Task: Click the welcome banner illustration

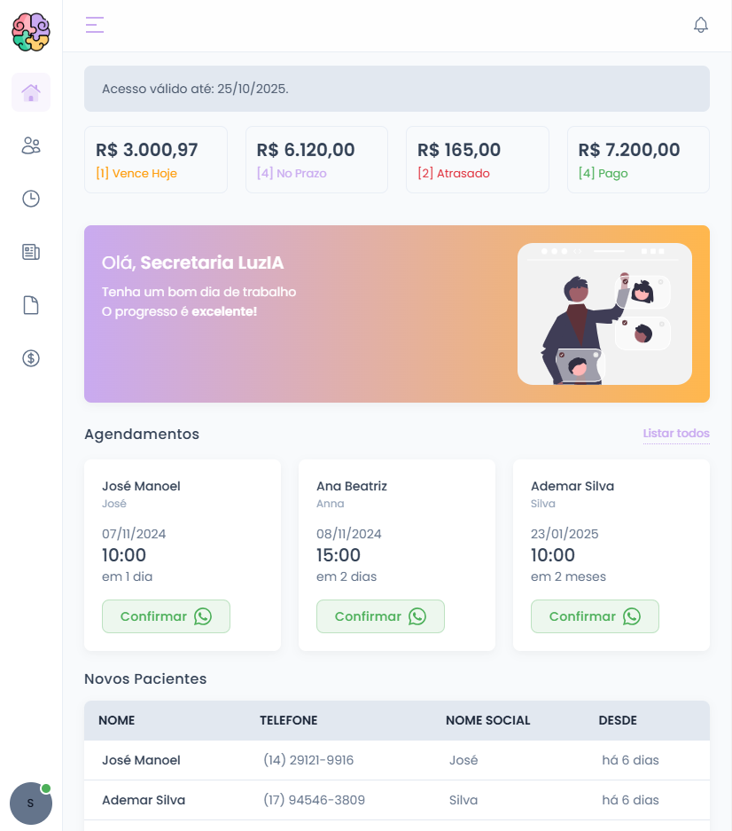Action: (x=604, y=314)
